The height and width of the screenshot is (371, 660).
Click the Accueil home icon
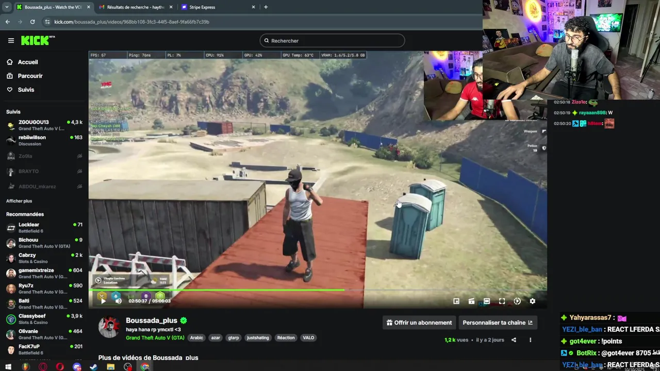[10, 62]
